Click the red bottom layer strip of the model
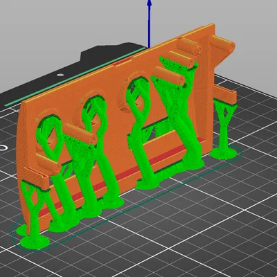277x277 pixels. pos(123,177)
